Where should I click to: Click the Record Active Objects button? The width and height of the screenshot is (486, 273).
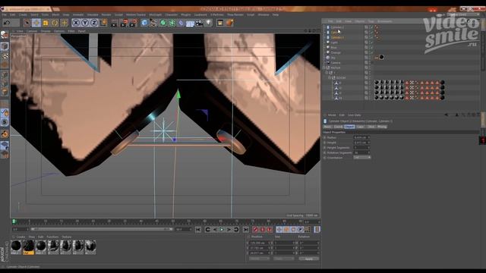pos(255,229)
